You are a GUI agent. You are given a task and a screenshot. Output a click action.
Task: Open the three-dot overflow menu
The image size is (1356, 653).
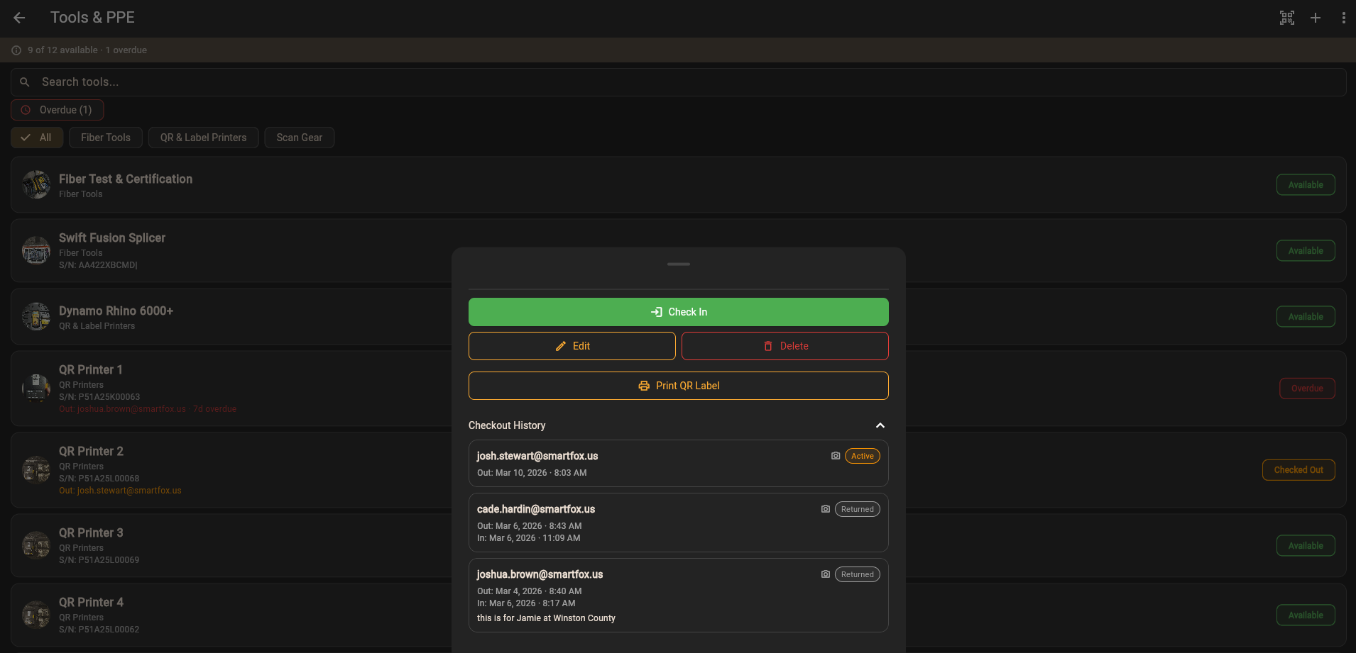tap(1343, 18)
